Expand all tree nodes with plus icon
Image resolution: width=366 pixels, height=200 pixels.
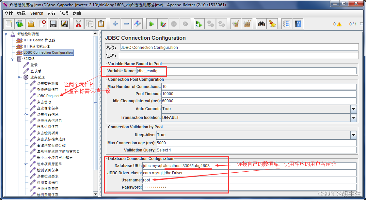pyautogui.click(x=115, y=24)
